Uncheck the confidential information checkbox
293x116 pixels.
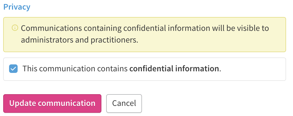pos(13,69)
